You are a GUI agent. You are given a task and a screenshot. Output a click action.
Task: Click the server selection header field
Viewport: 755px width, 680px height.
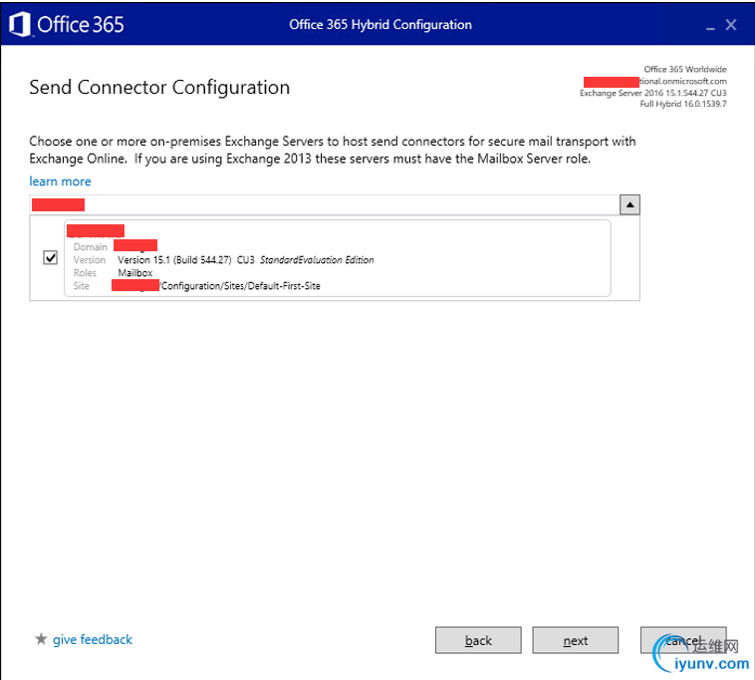click(324, 204)
